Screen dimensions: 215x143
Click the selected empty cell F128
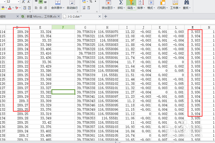pyautogui.click(x=63, y=92)
